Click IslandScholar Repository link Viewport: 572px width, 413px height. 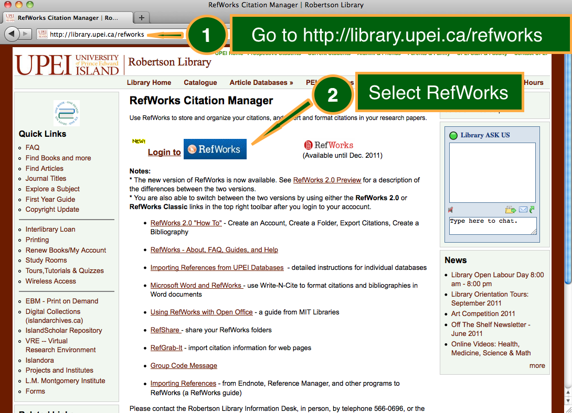click(64, 331)
